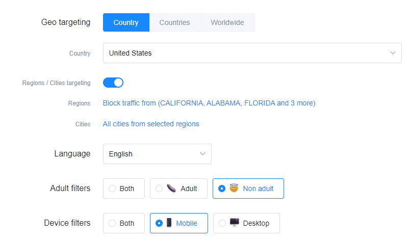Open the Language dropdown showing English
The image size is (410, 241).
tap(157, 154)
